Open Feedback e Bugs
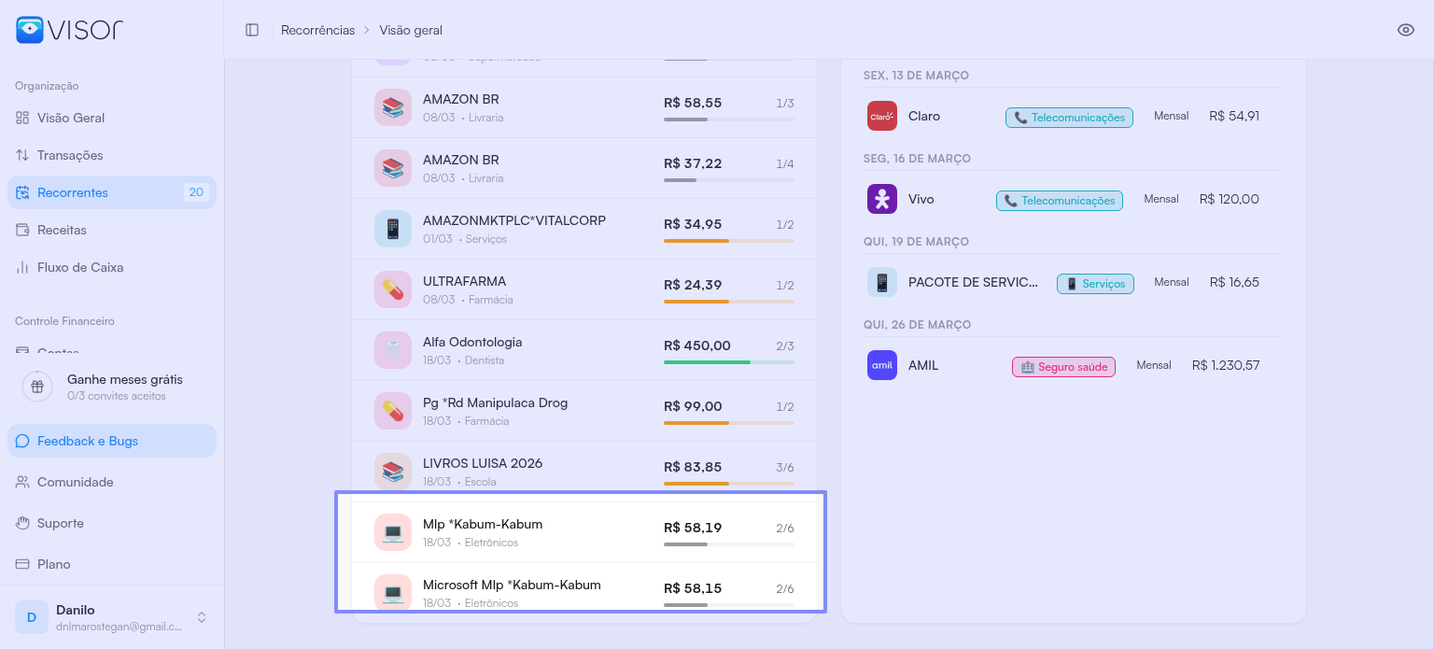1434x649 pixels. coord(88,441)
